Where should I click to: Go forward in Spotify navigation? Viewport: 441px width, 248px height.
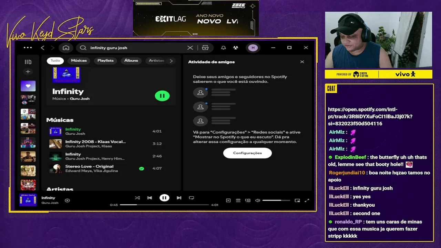(x=53, y=48)
